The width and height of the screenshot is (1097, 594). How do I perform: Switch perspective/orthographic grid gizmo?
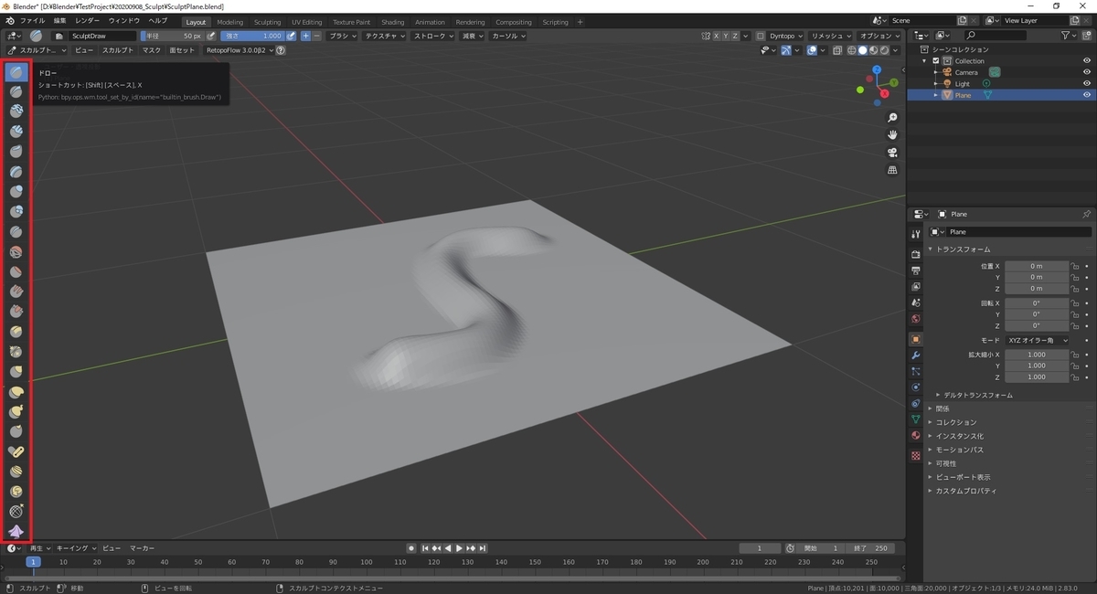coord(892,170)
